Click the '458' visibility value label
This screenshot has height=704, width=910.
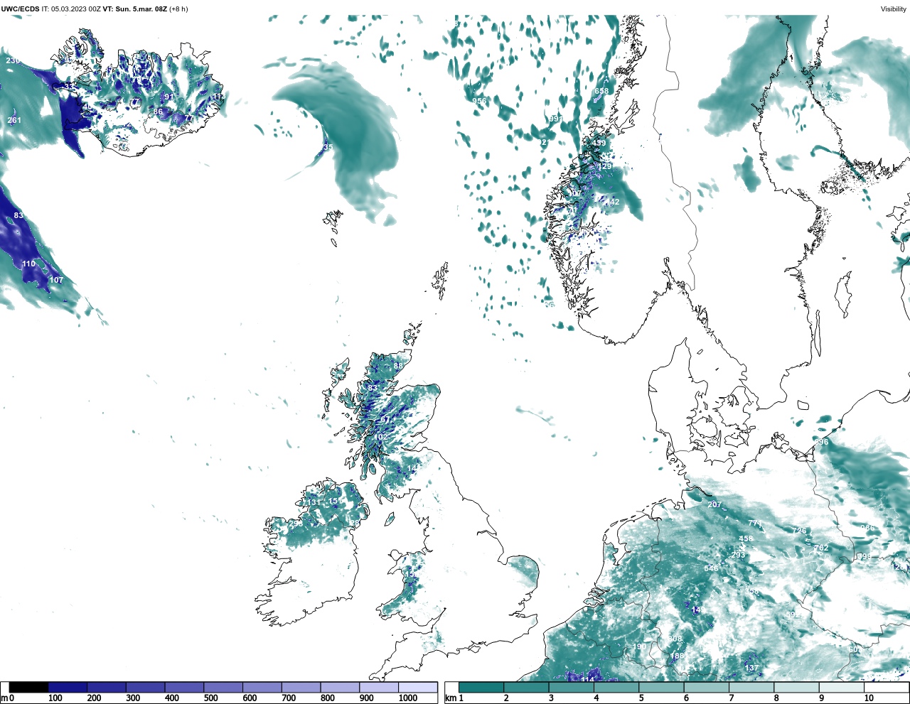click(746, 539)
